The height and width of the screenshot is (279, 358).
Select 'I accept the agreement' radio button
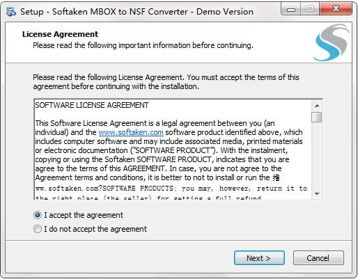(x=38, y=215)
